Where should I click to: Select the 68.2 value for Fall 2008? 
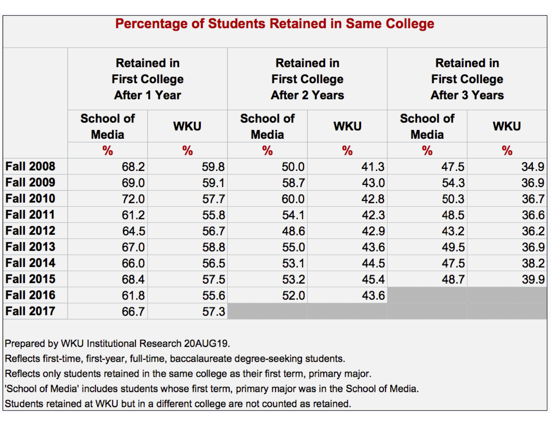[133, 167]
